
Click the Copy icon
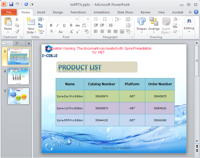click(17, 25)
